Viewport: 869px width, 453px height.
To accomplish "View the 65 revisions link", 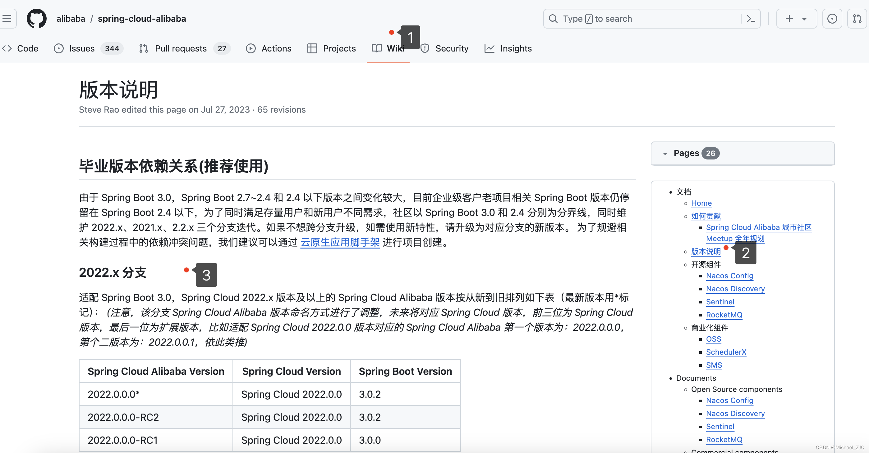I will point(281,110).
